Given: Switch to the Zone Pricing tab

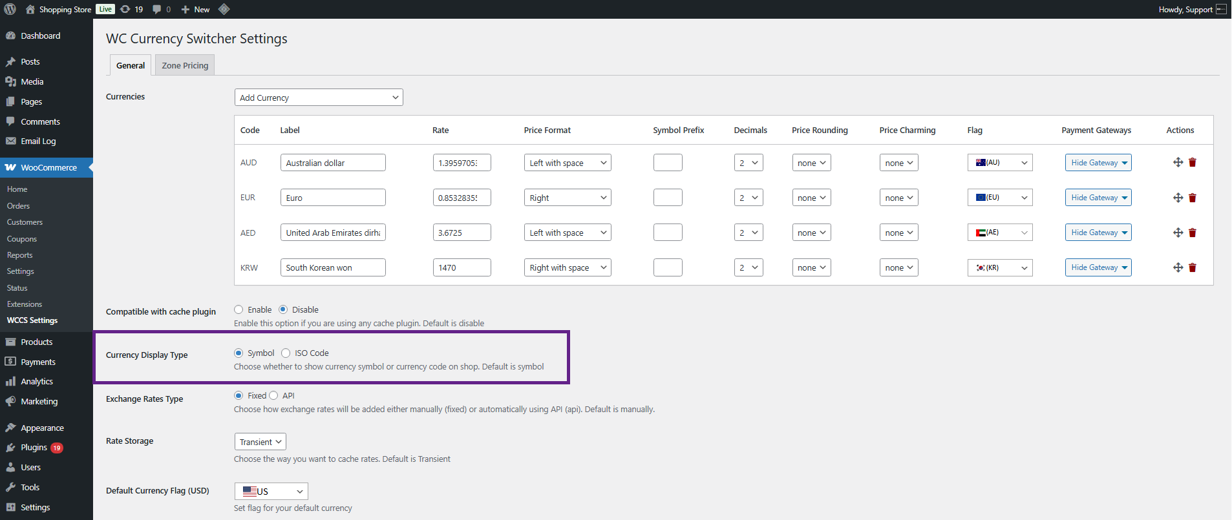Looking at the screenshot, I should click(x=185, y=65).
